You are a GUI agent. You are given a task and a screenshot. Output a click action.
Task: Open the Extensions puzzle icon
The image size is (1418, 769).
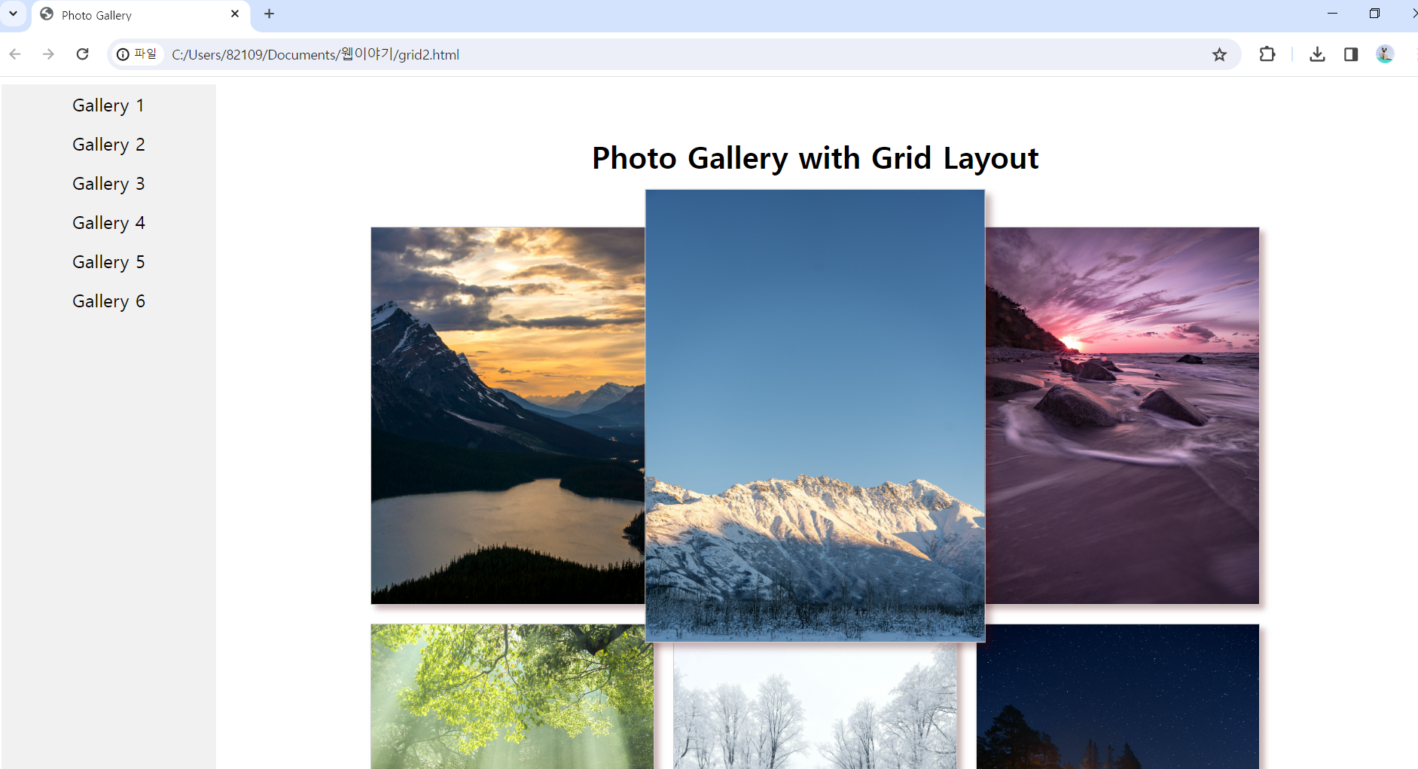click(1267, 54)
